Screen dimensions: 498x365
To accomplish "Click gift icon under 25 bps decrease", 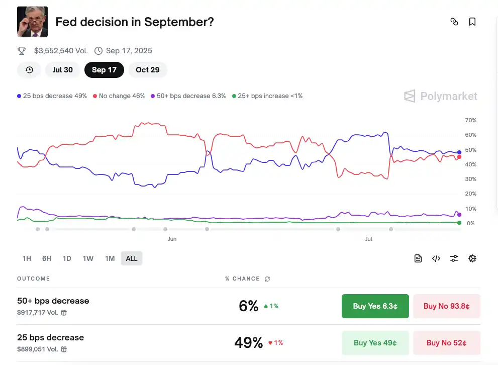I will (64, 349).
